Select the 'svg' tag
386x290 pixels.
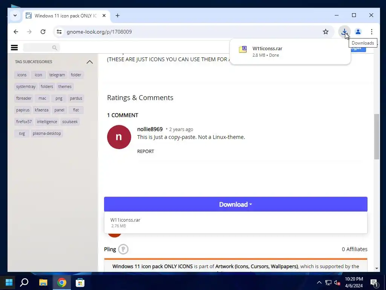[22, 133]
